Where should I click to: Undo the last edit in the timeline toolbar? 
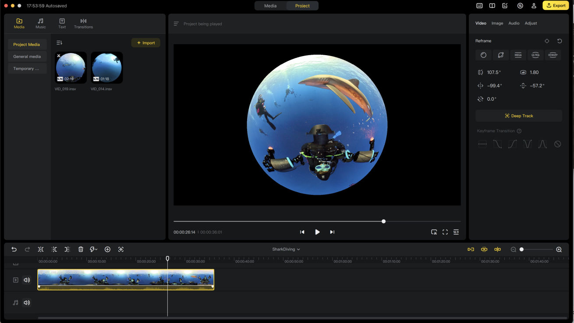(14, 249)
